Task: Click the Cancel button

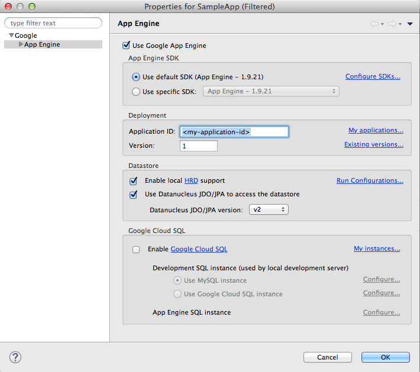Action: [x=328, y=357]
